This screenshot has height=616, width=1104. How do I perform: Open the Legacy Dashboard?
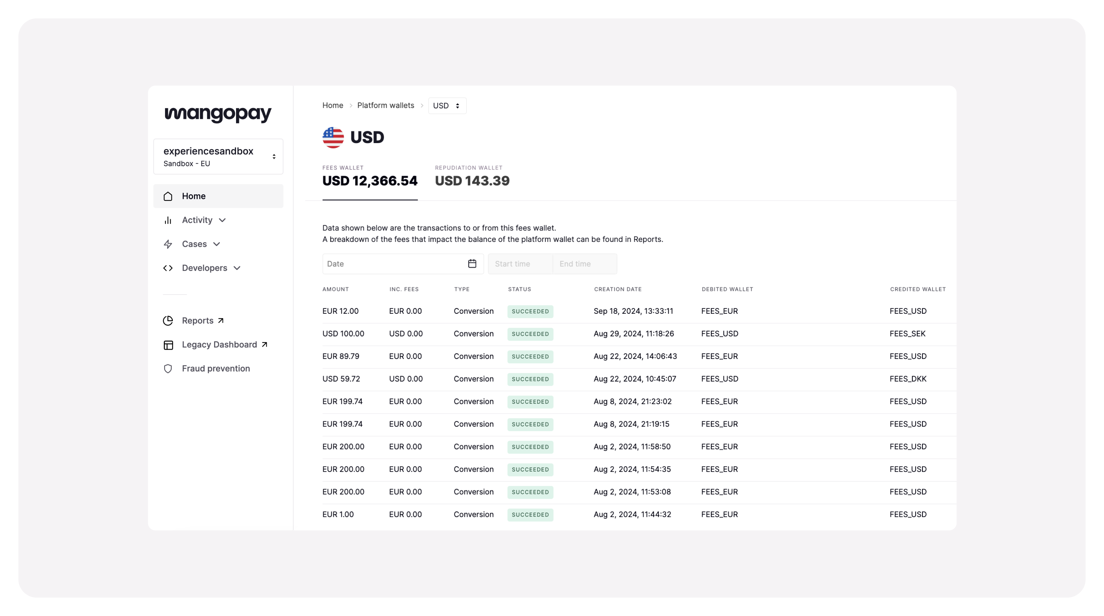pyautogui.click(x=219, y=344)
